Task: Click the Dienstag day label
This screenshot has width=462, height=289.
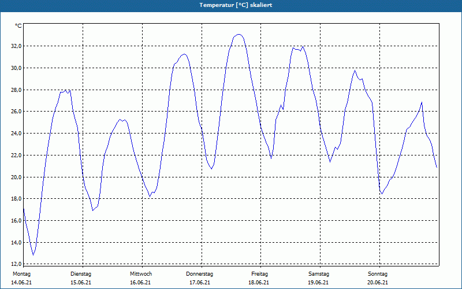Action: pos(81,274)
